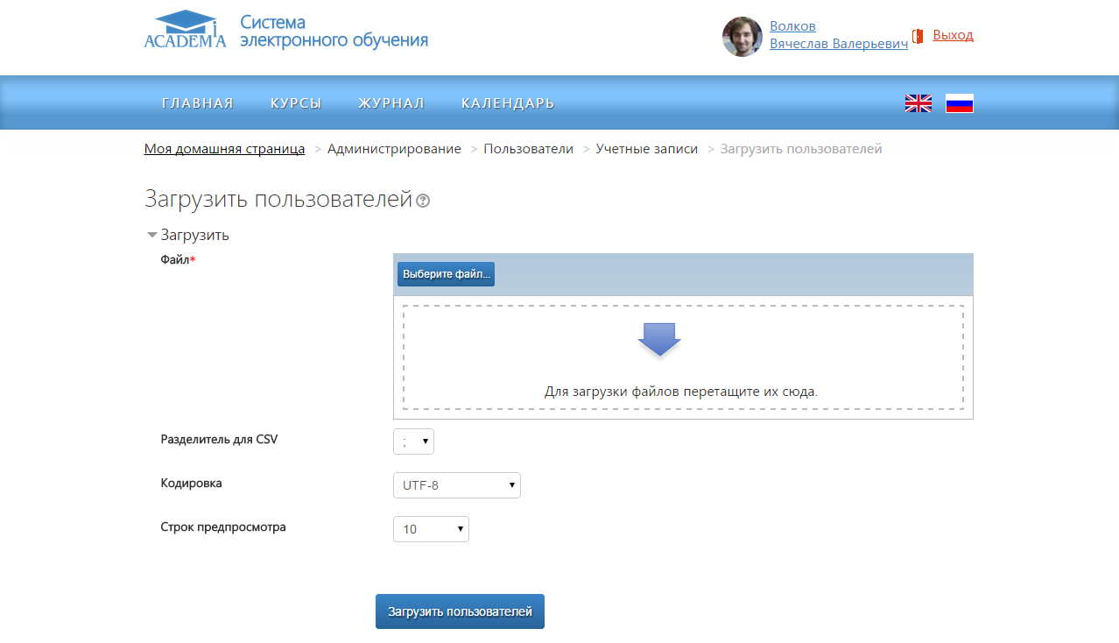Click the Academia graduation cap logo

(x=185, y=30)
